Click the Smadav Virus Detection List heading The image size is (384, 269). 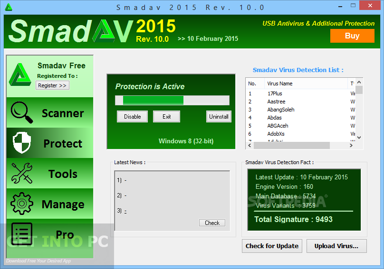pos(298,70)
